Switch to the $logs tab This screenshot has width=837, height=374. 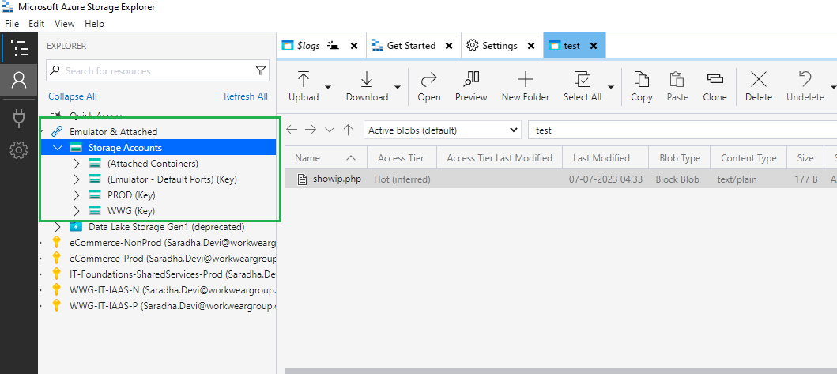[308, 45]
